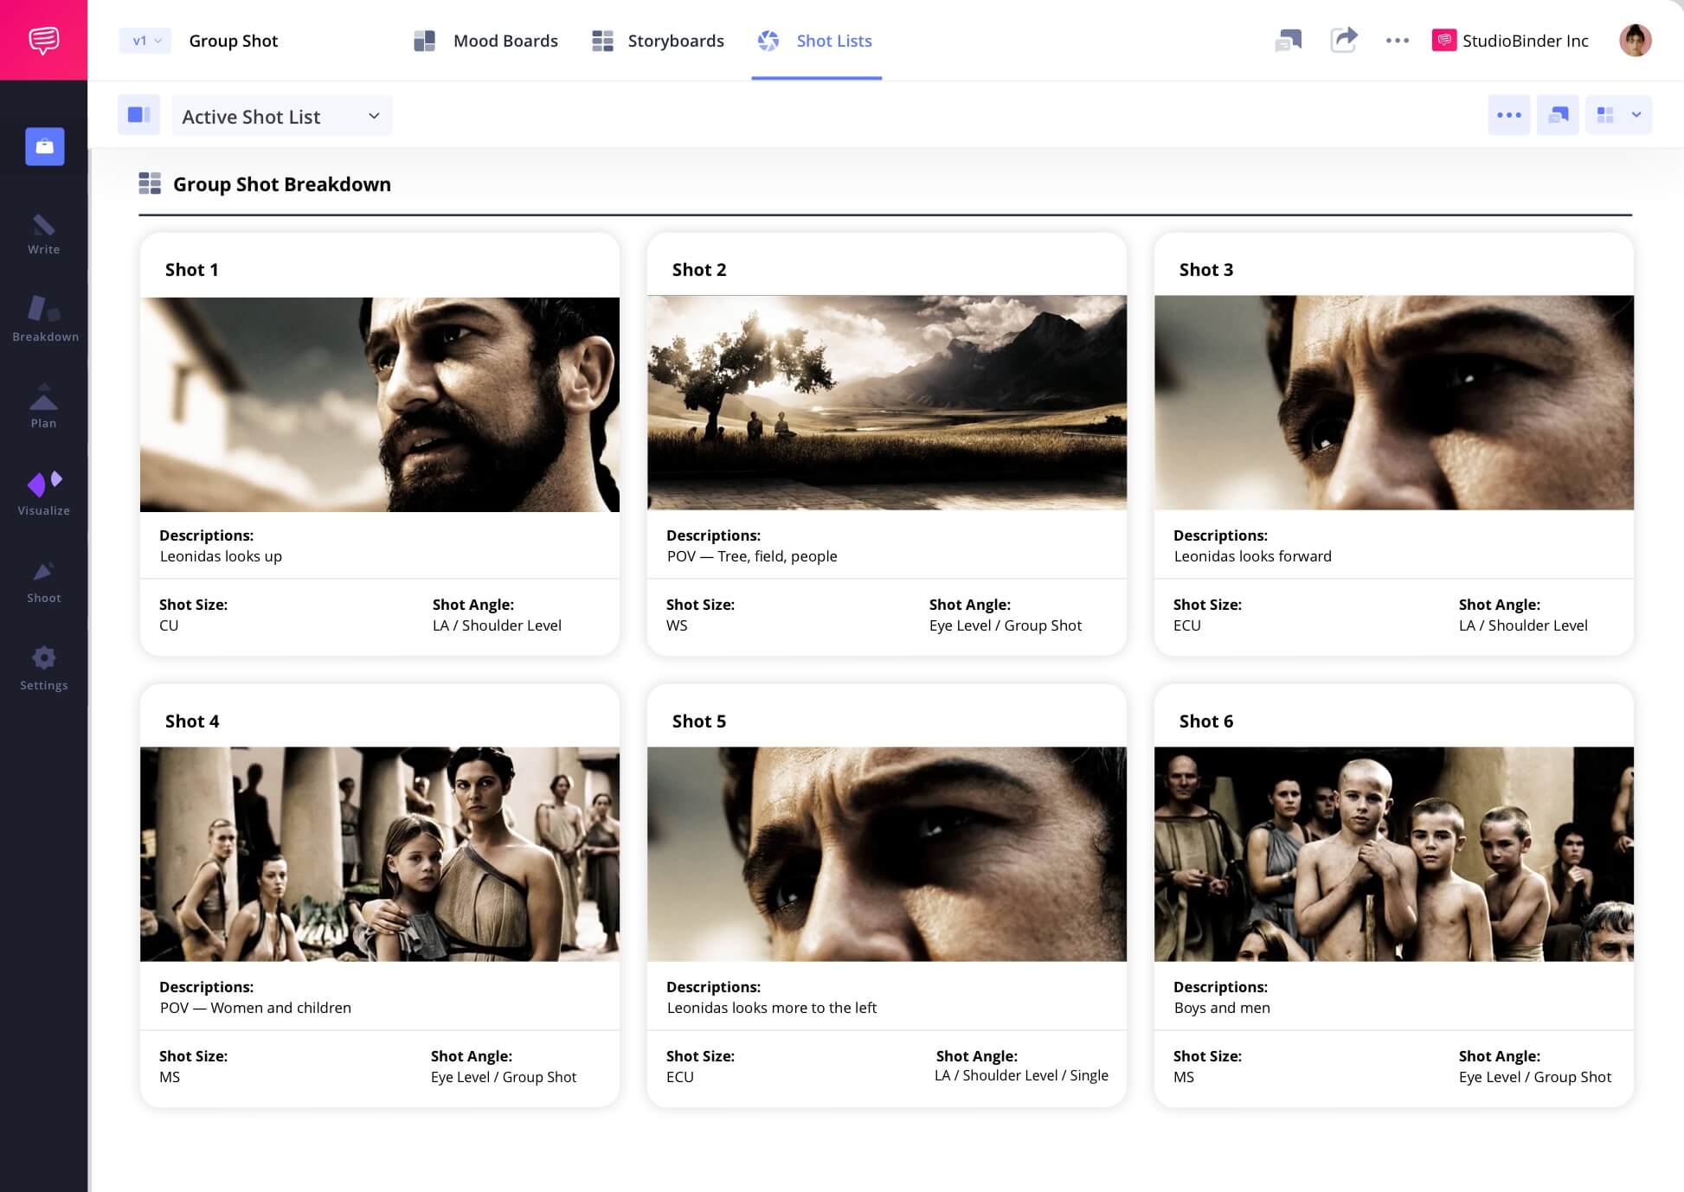
Task: Open shot list more options button
Action: [x=1508, y=115]
